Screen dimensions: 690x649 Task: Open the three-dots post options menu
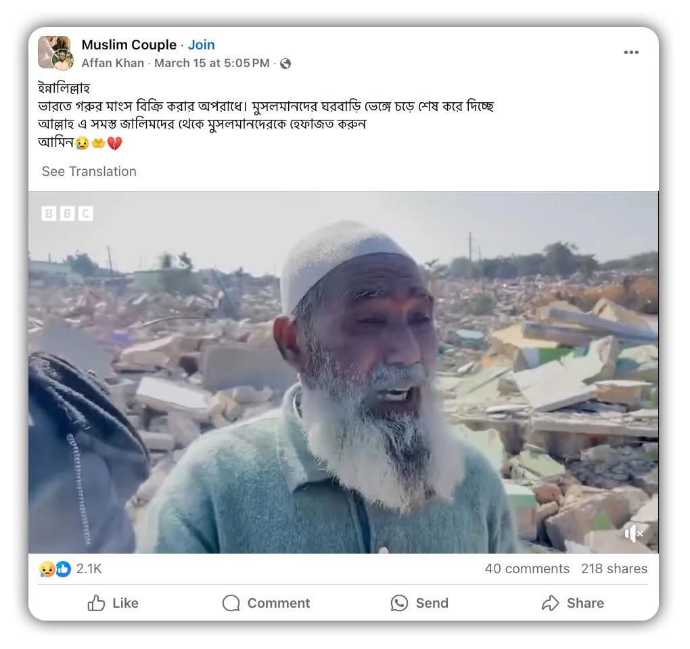pos(630,53)
